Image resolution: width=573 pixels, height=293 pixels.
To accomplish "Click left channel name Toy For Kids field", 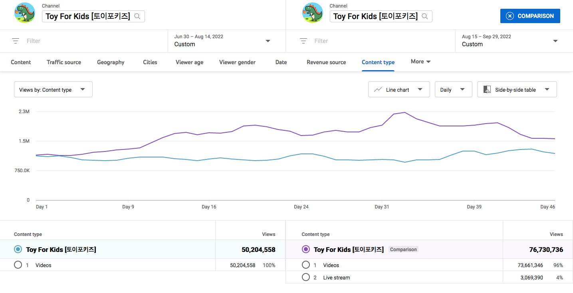I will coord(93,16).
